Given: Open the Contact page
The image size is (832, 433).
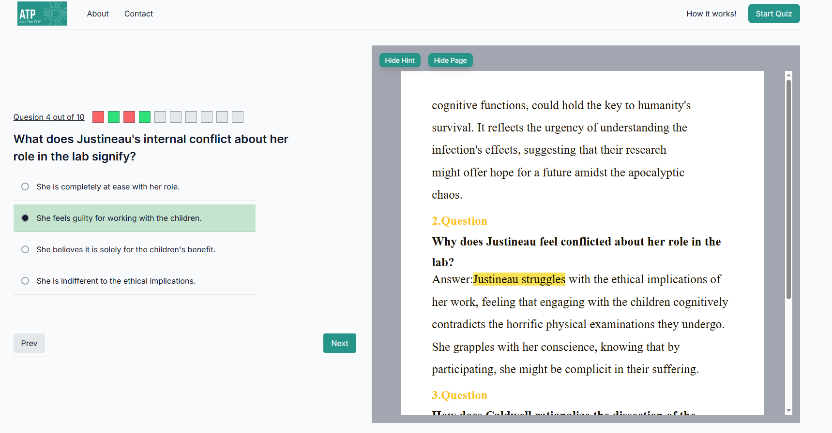Looking at the screenshot, I should (138, 14).
